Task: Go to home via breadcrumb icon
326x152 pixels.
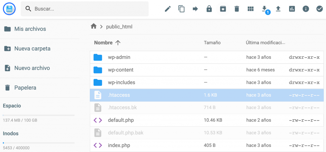Action: pyautogui.click(x=94, y=26)
